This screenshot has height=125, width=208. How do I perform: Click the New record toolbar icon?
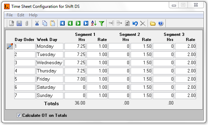12,23
